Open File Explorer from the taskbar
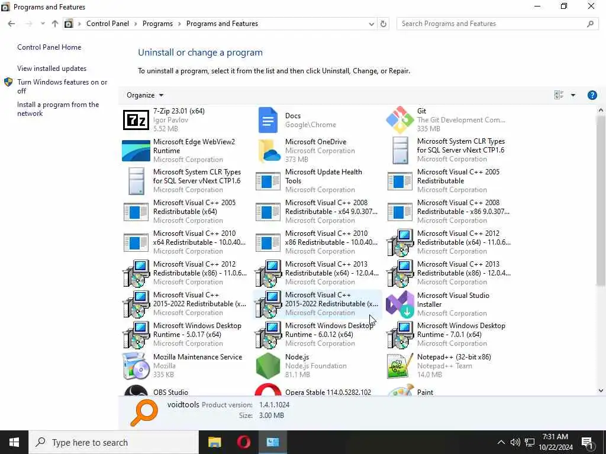This screenshot has width=606, height=454. tap(214, 442)
